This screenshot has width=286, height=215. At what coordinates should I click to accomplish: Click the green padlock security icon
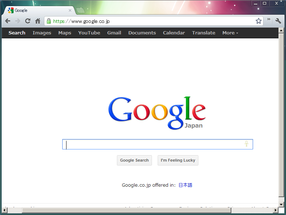[49, 21]
